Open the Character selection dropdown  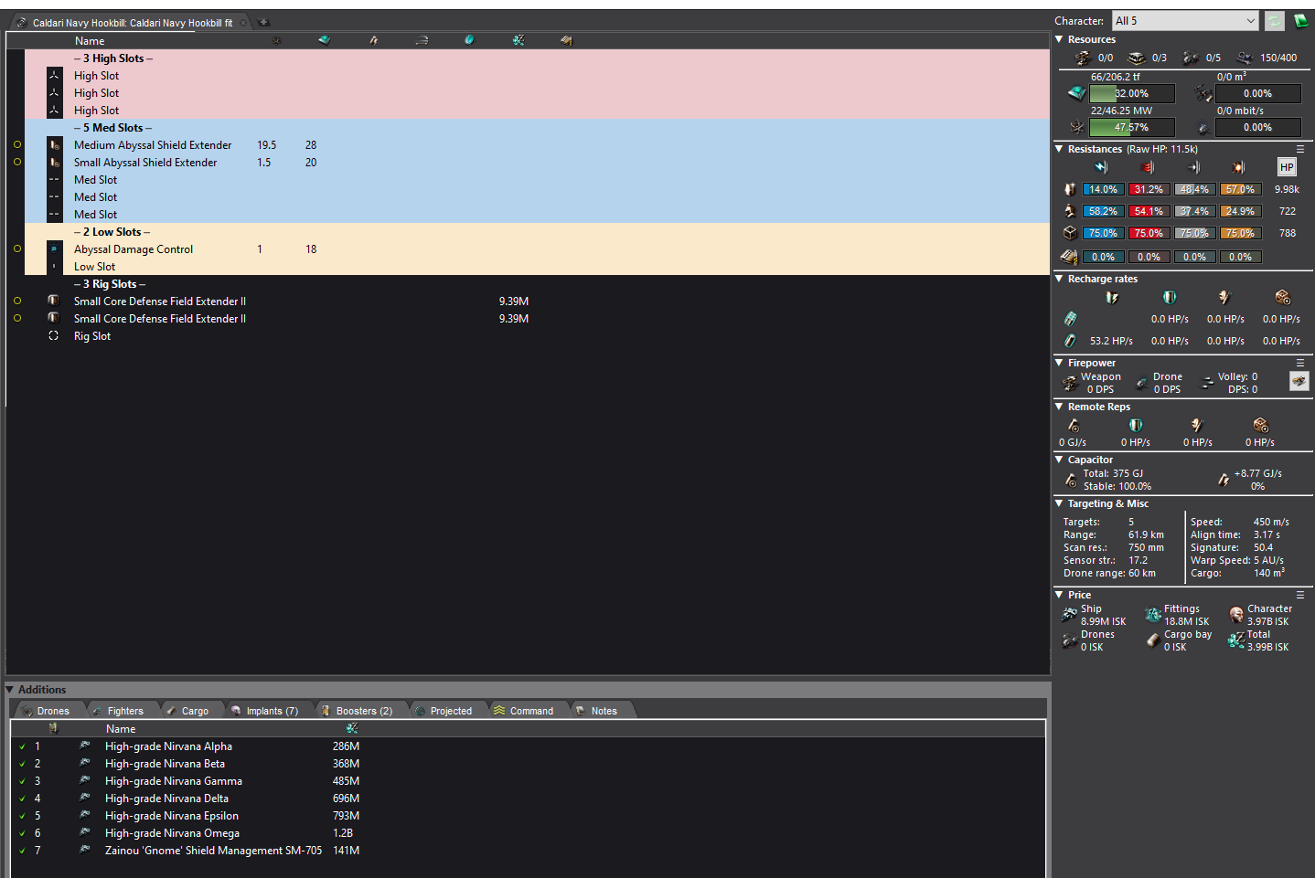[1185, 21]
